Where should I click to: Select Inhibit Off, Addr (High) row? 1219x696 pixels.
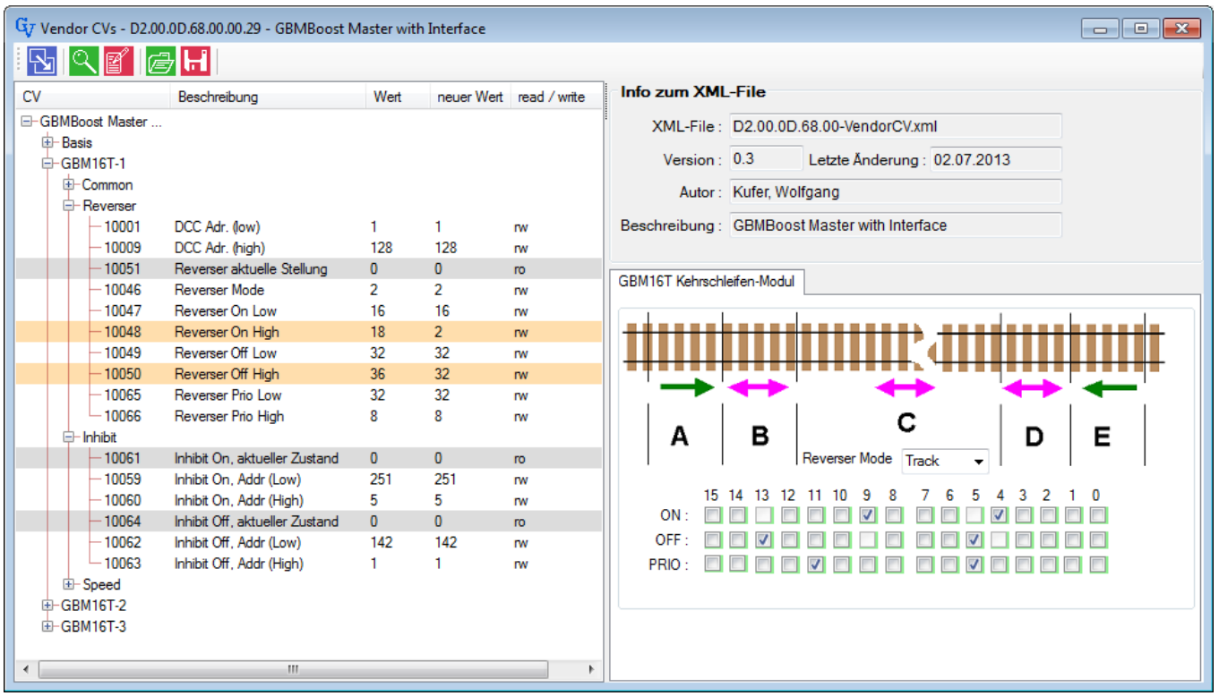click(309, 564)
